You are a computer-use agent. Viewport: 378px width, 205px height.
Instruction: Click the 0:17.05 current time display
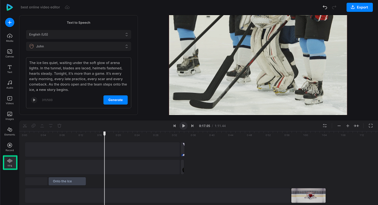pos(205,126)
